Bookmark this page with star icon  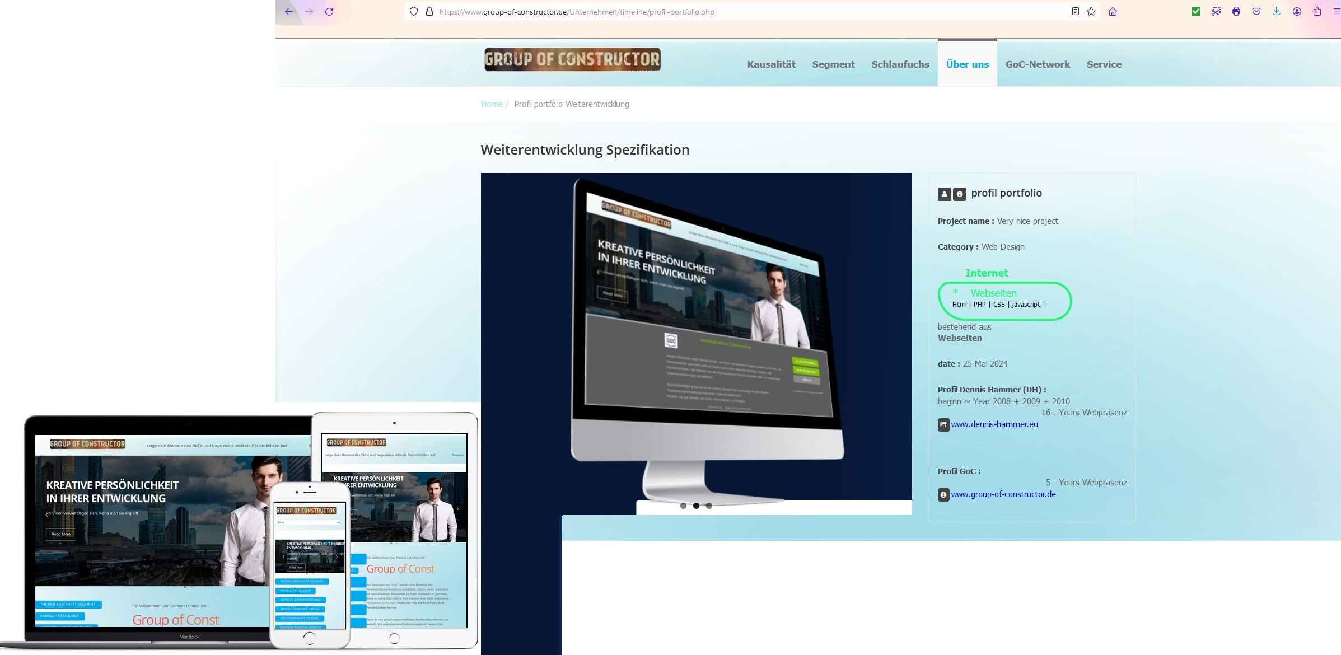1091,12
